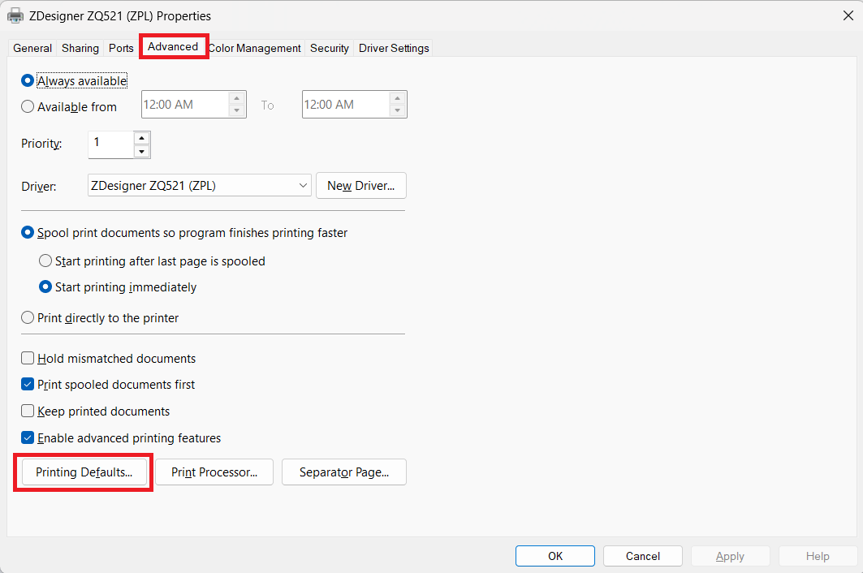Click the Separator Page button
The height and width of the screenshot is (573, 863).
pos(343,472)
